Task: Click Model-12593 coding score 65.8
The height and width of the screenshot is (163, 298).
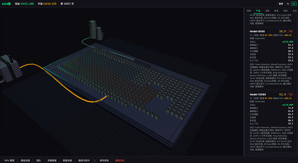Action: (x=291, y=111)
